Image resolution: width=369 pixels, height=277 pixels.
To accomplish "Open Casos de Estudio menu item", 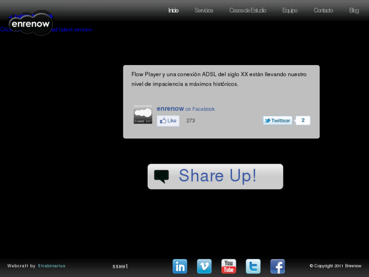I will (248, 10).
